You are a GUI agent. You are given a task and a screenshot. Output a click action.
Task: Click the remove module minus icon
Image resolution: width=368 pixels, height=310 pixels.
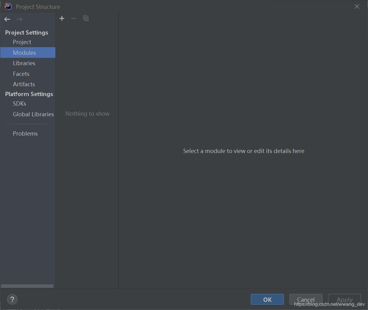point(74,18)
